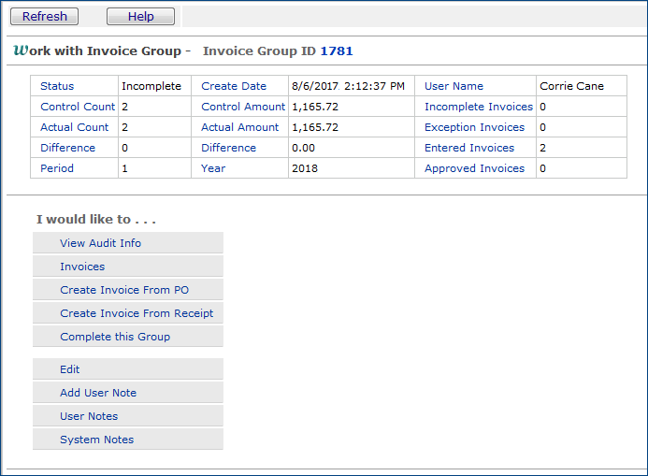Image resolution: width=648 pixels, height=476 pixels.
Task: Open the Invoices menu option
Action: tap(82, 267)
